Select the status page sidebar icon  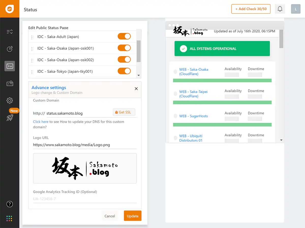pyautogui.click(x=10, y=66)
